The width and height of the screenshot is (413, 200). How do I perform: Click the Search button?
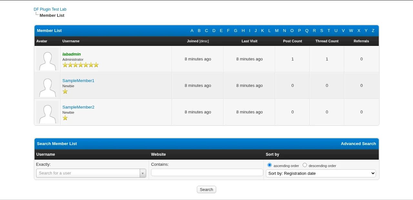206,190
